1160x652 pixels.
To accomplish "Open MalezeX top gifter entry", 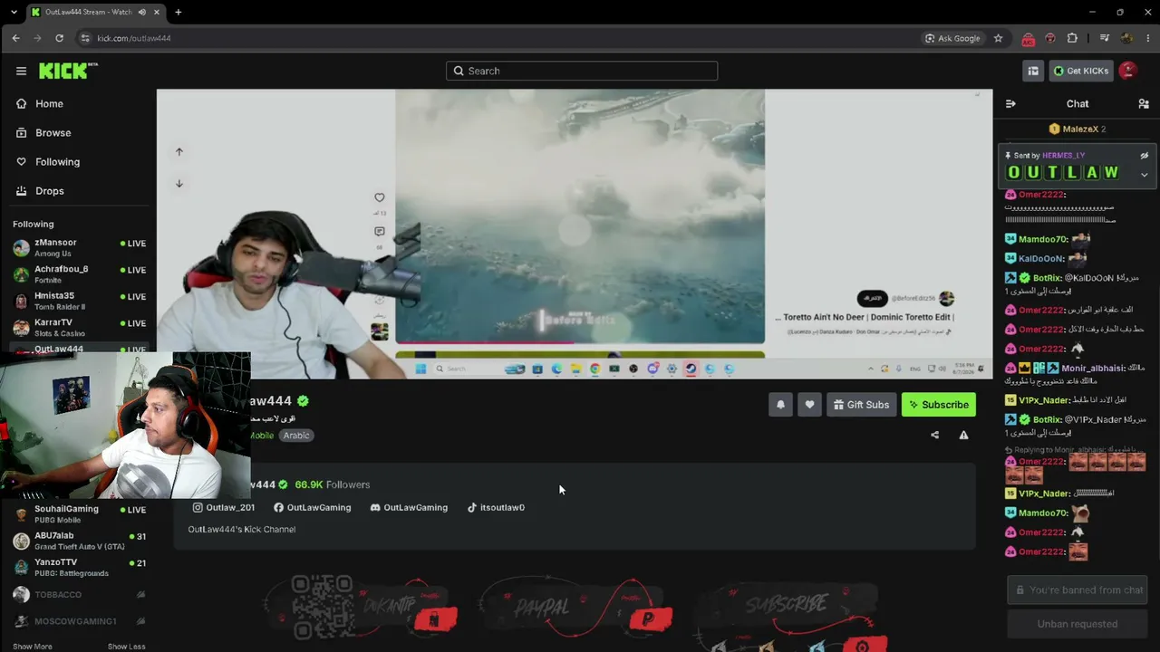I will click(x=1077, y=129).
